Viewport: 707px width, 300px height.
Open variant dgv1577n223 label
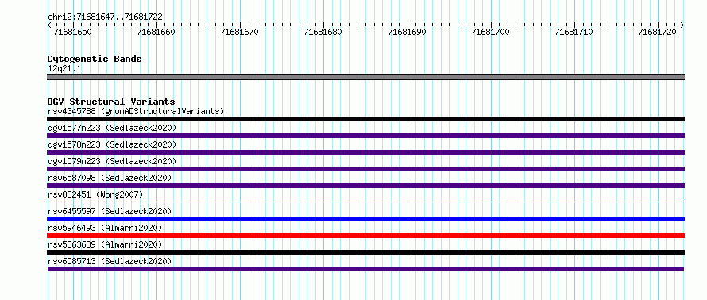pos(112,128)
